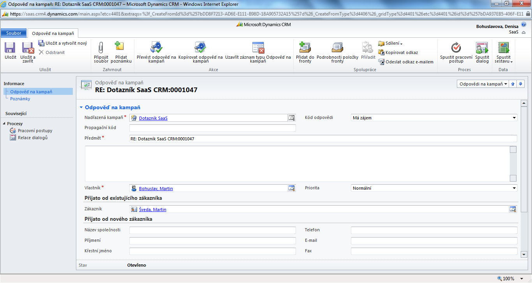Click Uzavřít záznam typu Odpověď na kampaň
This screenshot has width=532, height=283.
[258, 53]
